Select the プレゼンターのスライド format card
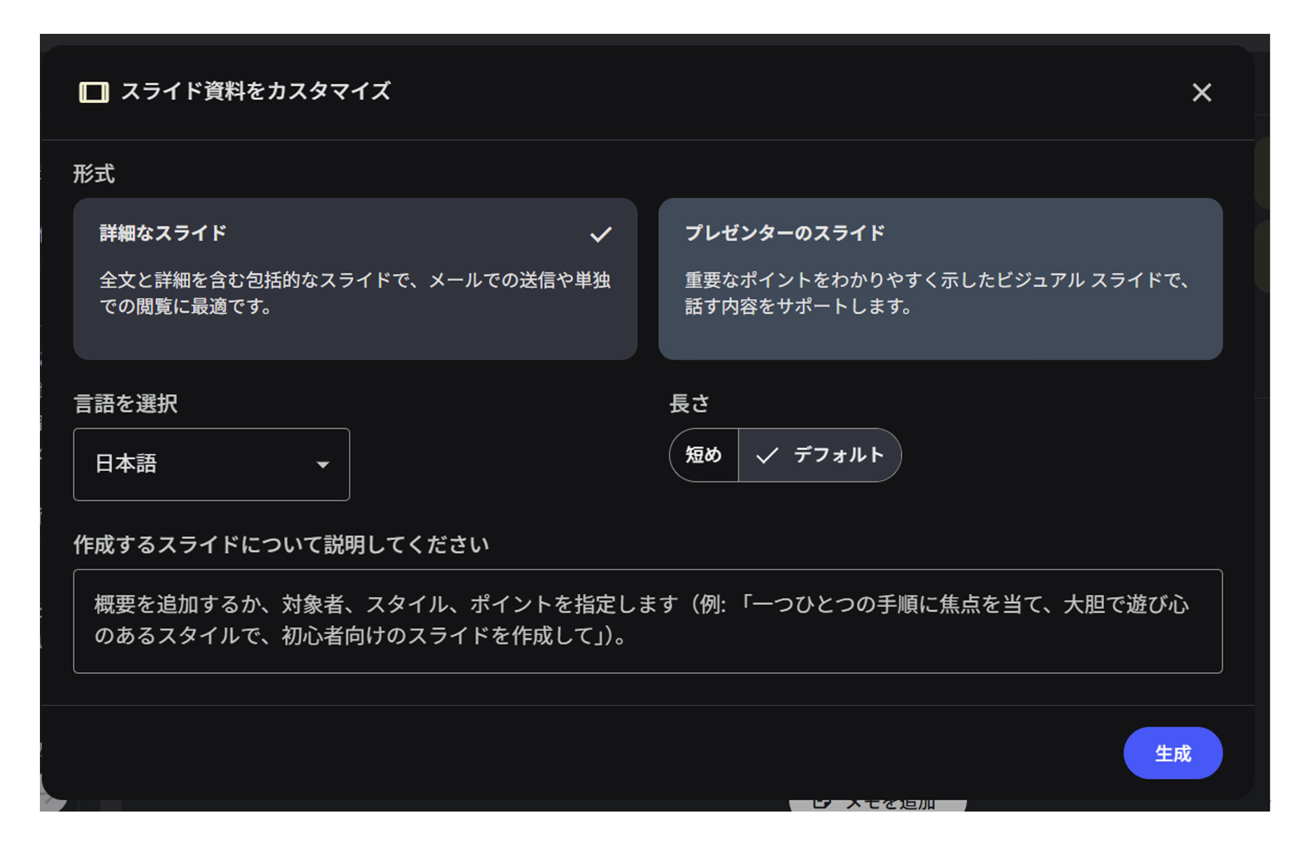 940,277
